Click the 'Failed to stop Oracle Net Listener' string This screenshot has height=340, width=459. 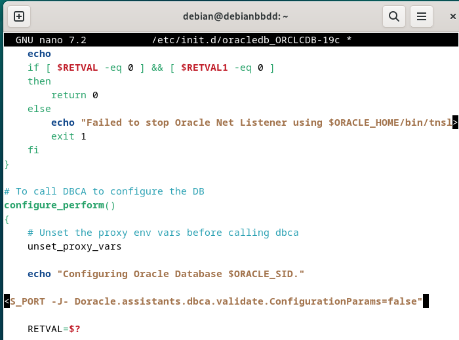pyautogui.click(x=187, y=123)
